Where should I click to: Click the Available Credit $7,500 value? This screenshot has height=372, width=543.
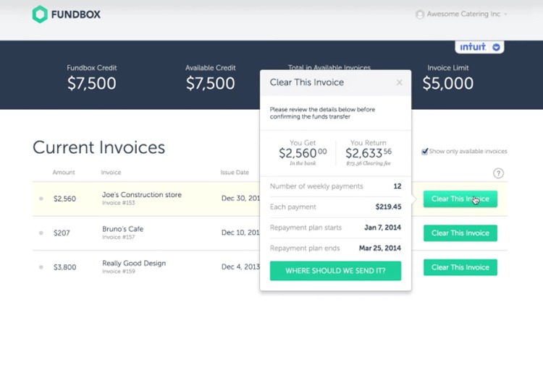tap(210, 83)
